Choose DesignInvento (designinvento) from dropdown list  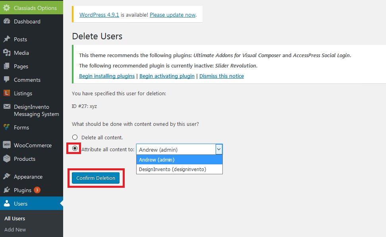point(179,170)
